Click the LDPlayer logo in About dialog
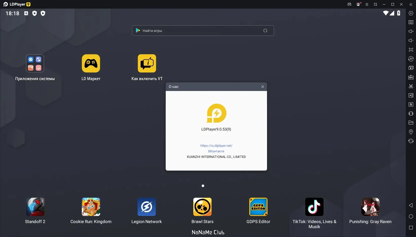Viewport: 416px width, 237px height. pos(216,113)
